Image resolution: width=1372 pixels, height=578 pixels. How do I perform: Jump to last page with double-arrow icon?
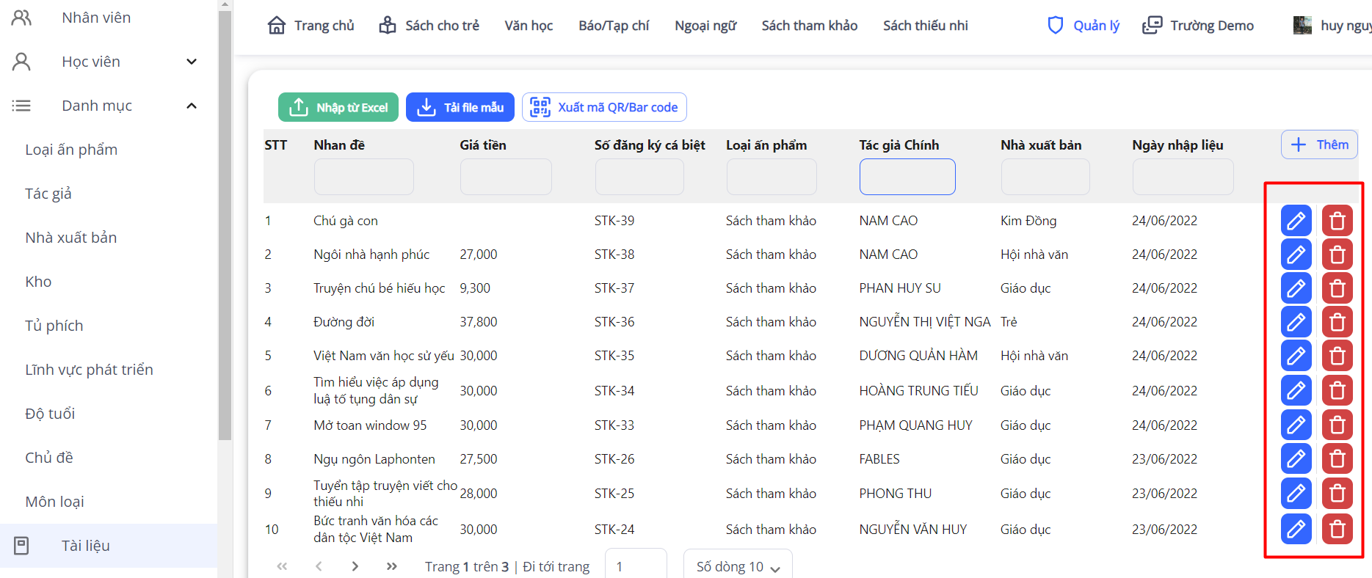[x=391, y=566]
